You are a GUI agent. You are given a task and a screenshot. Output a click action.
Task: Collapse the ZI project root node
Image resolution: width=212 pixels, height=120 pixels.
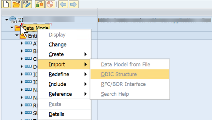pyautogui.click(x=7, y=20)
